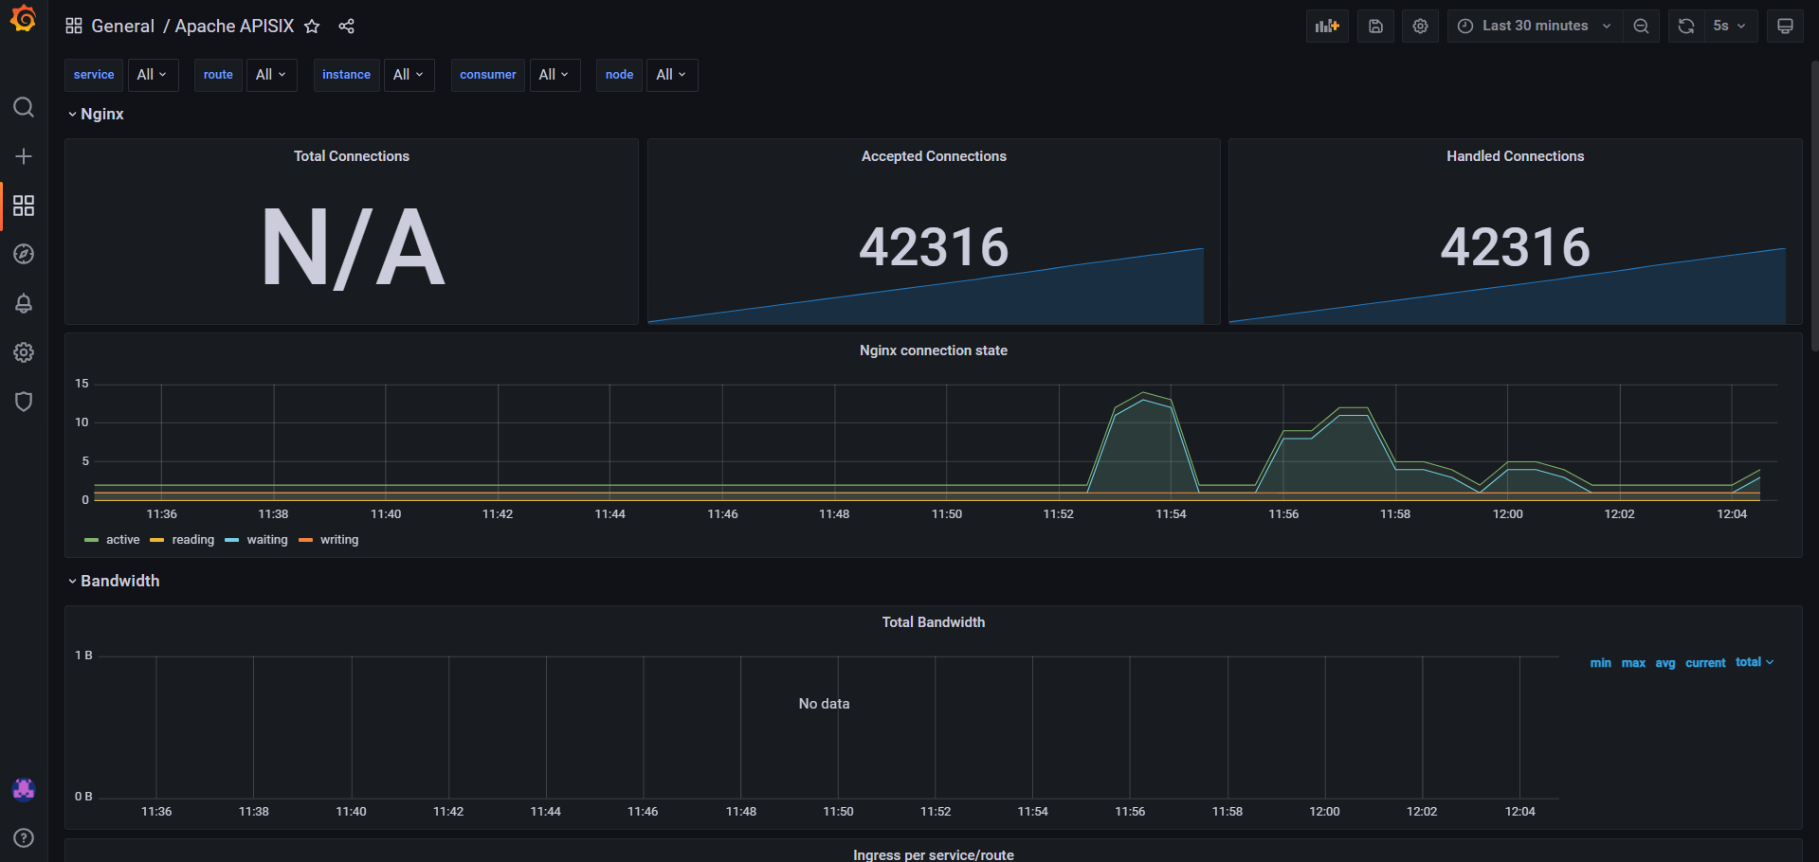Open the consumer variable All dropdown
The height and width of the screenshot is (862, 1819).
[x=555, y=75]
